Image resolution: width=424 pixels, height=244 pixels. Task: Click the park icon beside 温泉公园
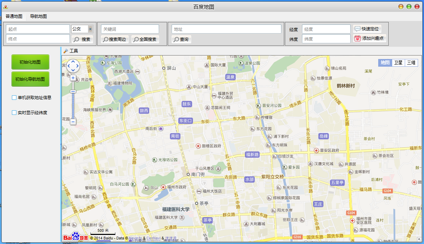pos(241,63)
